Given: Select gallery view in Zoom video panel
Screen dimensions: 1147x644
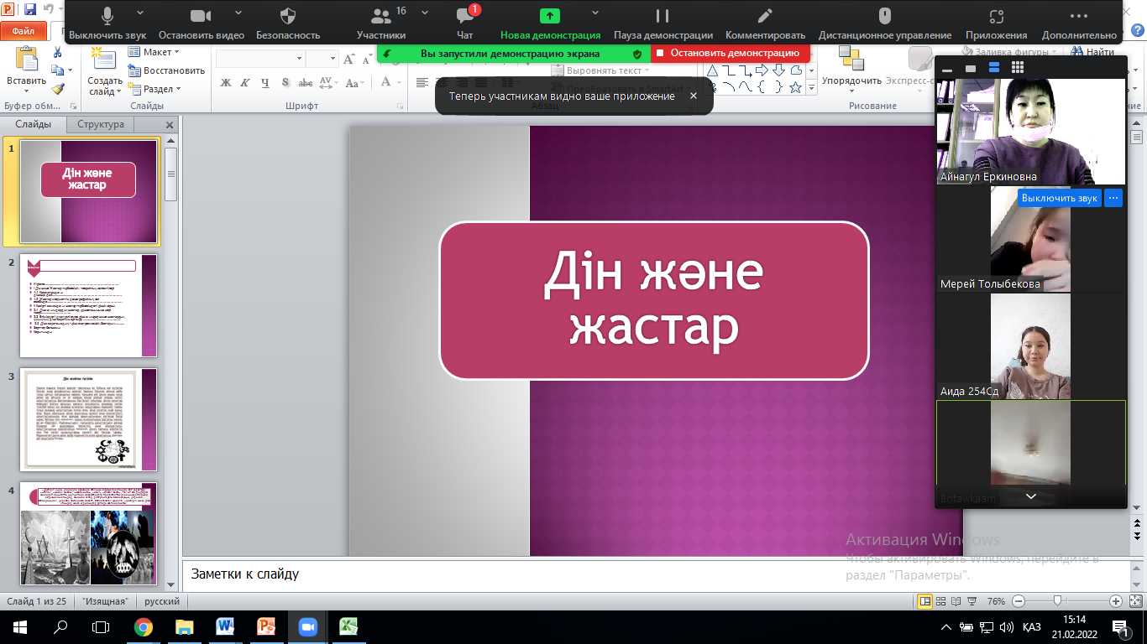Looking at the screenshot, I should [1018, 68].
